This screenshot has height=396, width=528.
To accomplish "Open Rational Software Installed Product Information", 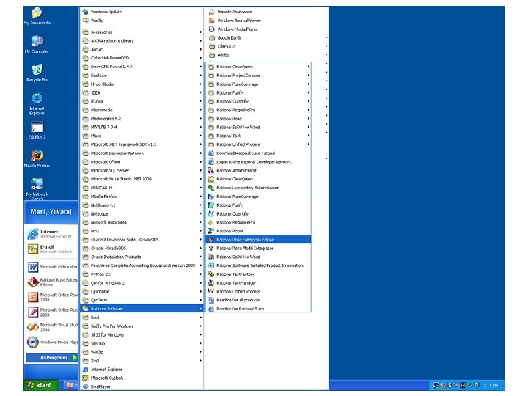I will (x=258, y=265).
